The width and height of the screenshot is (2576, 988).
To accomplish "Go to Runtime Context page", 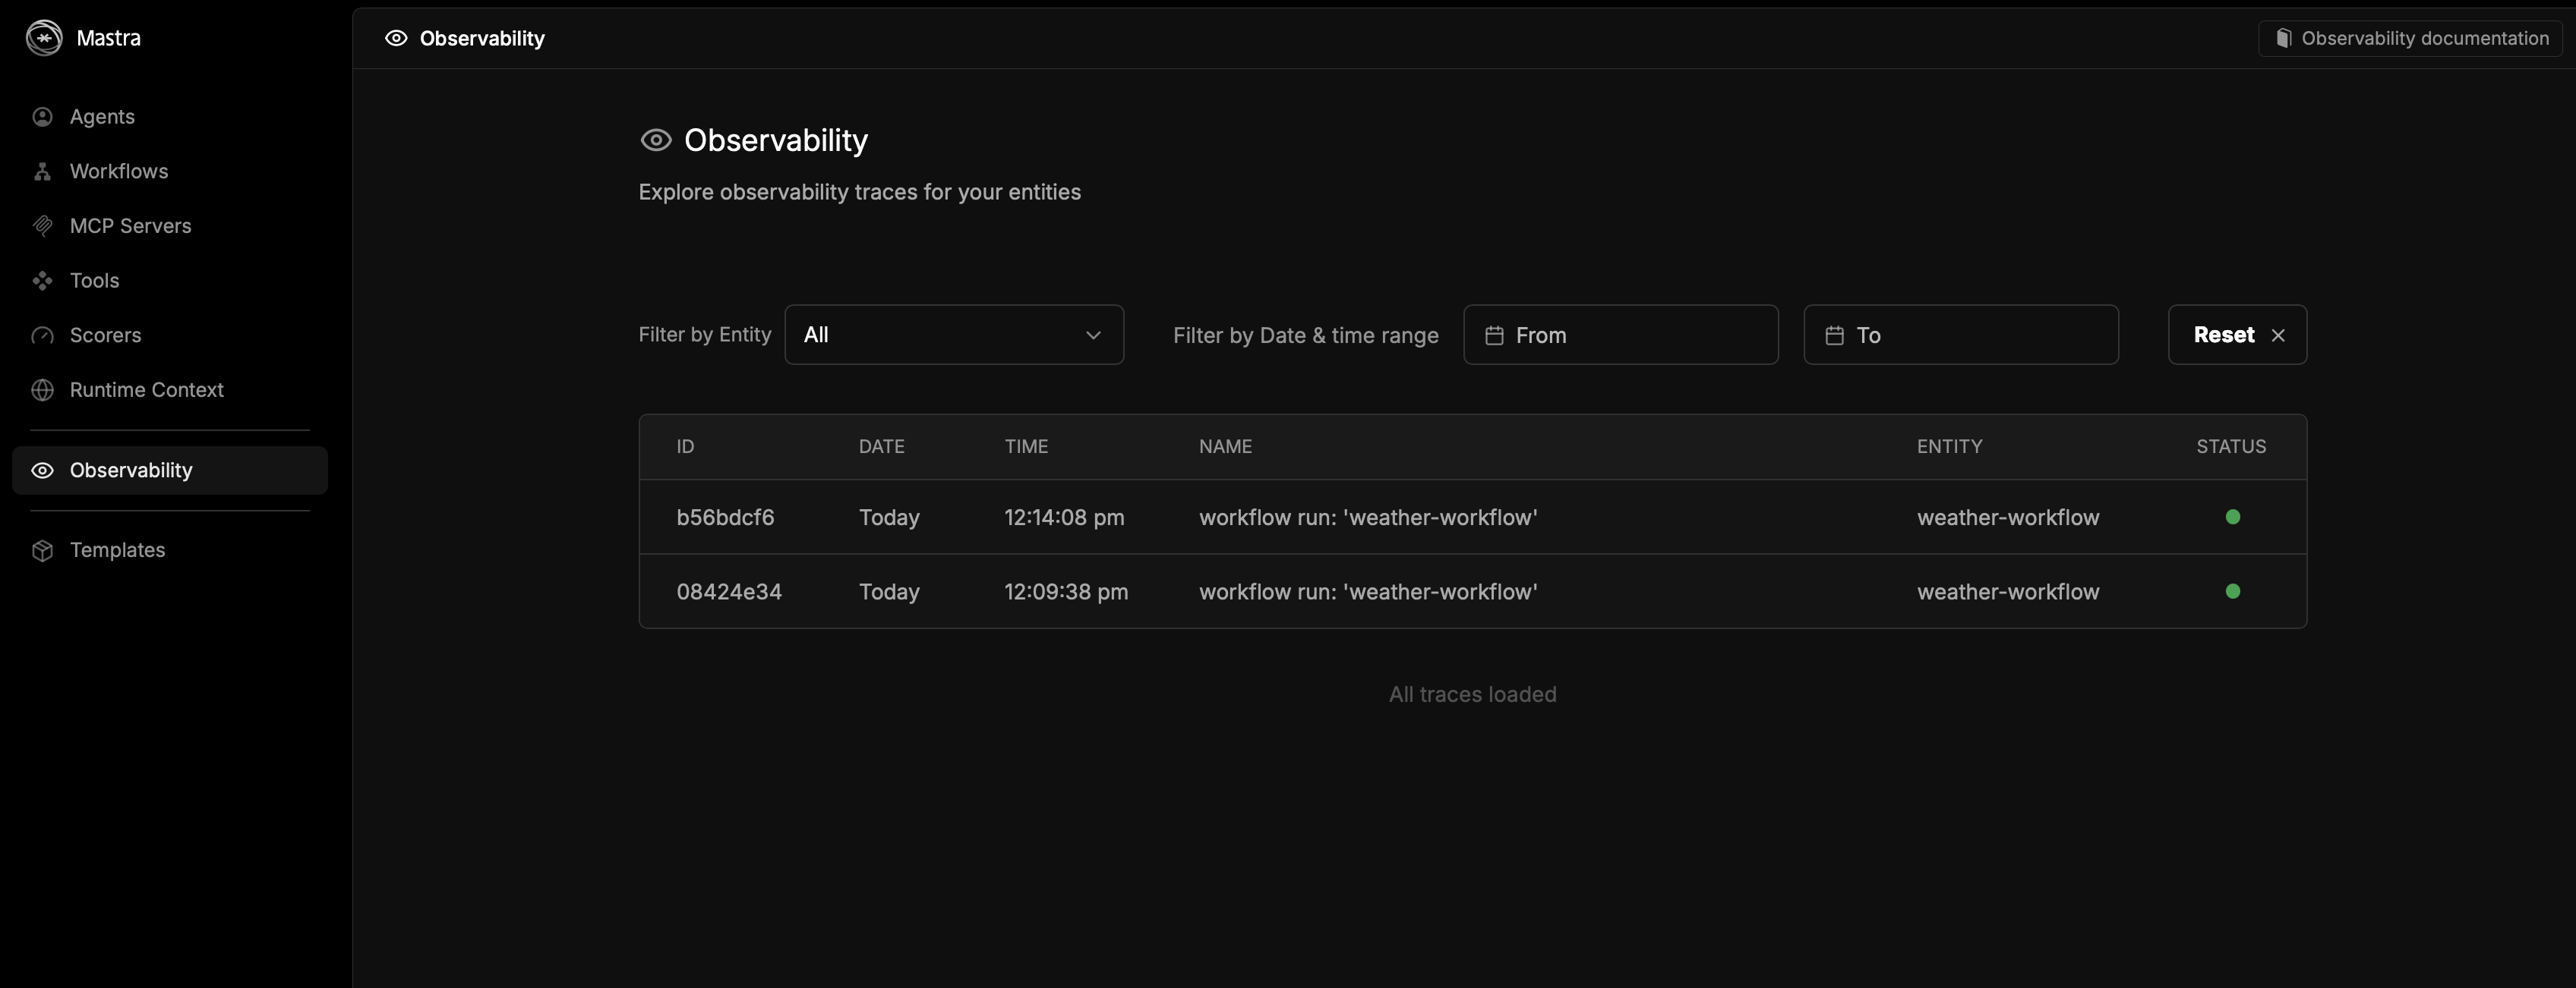I will (146, 389).
